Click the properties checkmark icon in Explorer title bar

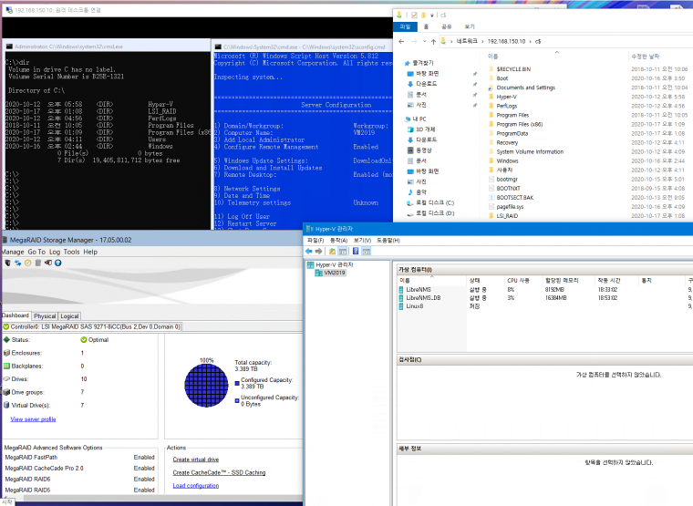click(x=414, y=15)
